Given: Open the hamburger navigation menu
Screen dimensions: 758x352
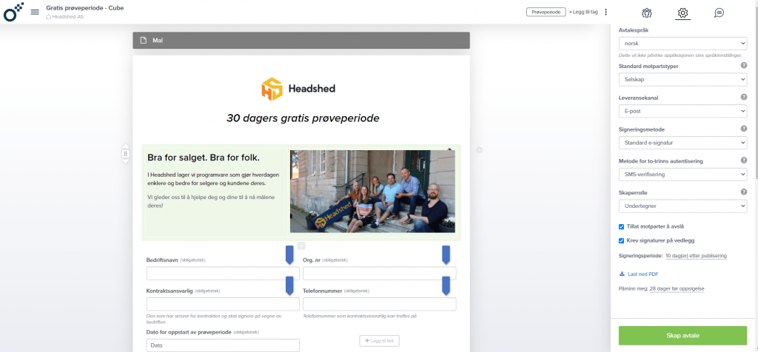Looking at the screenshot, I should coord(35,12).
